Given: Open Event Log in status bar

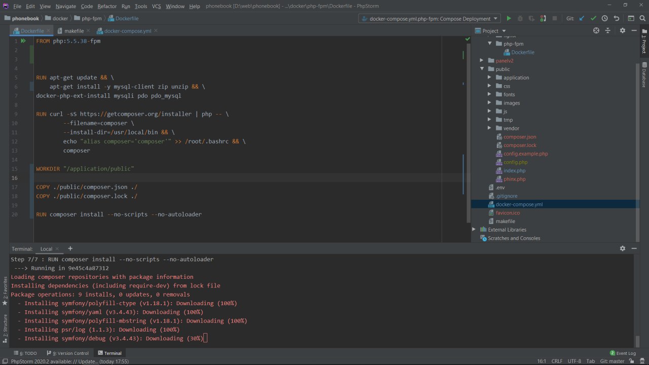Looking at the screenshot, I should click(623, 353).
